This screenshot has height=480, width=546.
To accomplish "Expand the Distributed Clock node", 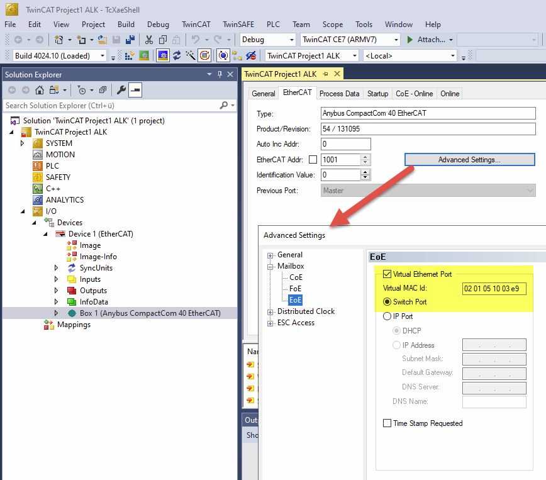I will (270, 313).
